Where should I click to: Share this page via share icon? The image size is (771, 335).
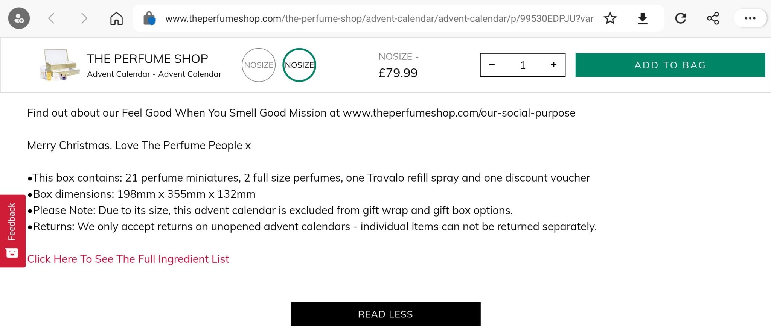(x=713, y=18)
